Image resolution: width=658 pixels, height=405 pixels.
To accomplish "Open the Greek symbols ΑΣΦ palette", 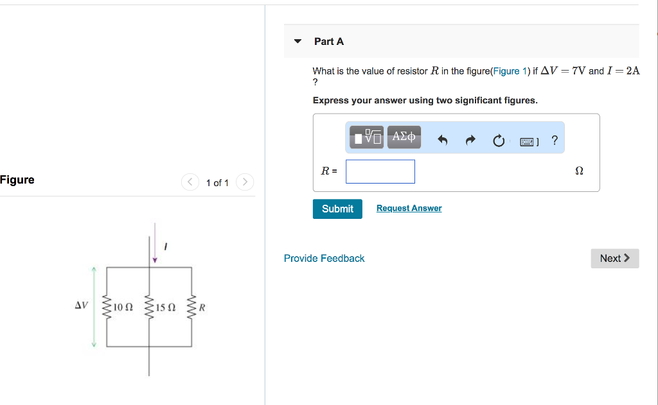I will 404,137.
